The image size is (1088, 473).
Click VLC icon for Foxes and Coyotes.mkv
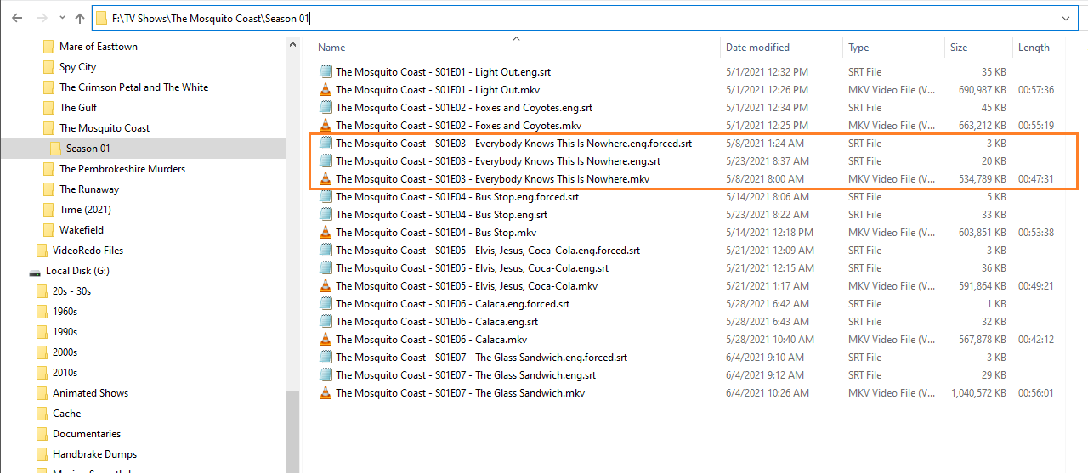click(x=325, y=126)
